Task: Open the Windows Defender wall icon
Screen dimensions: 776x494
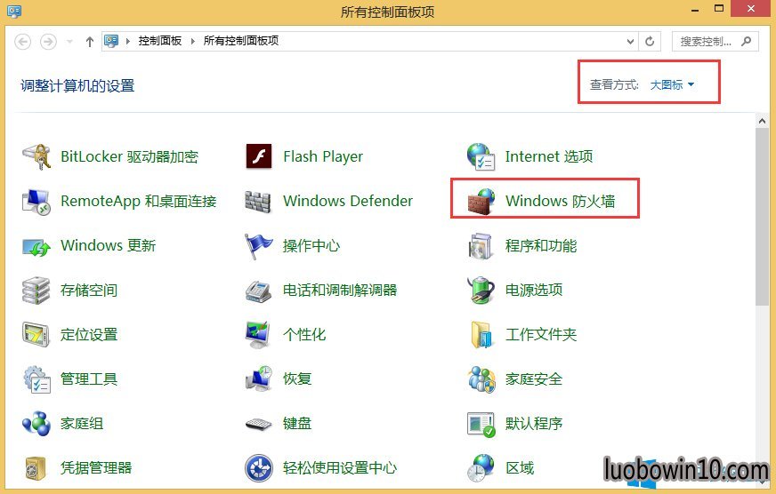Action: coord(258,202)
